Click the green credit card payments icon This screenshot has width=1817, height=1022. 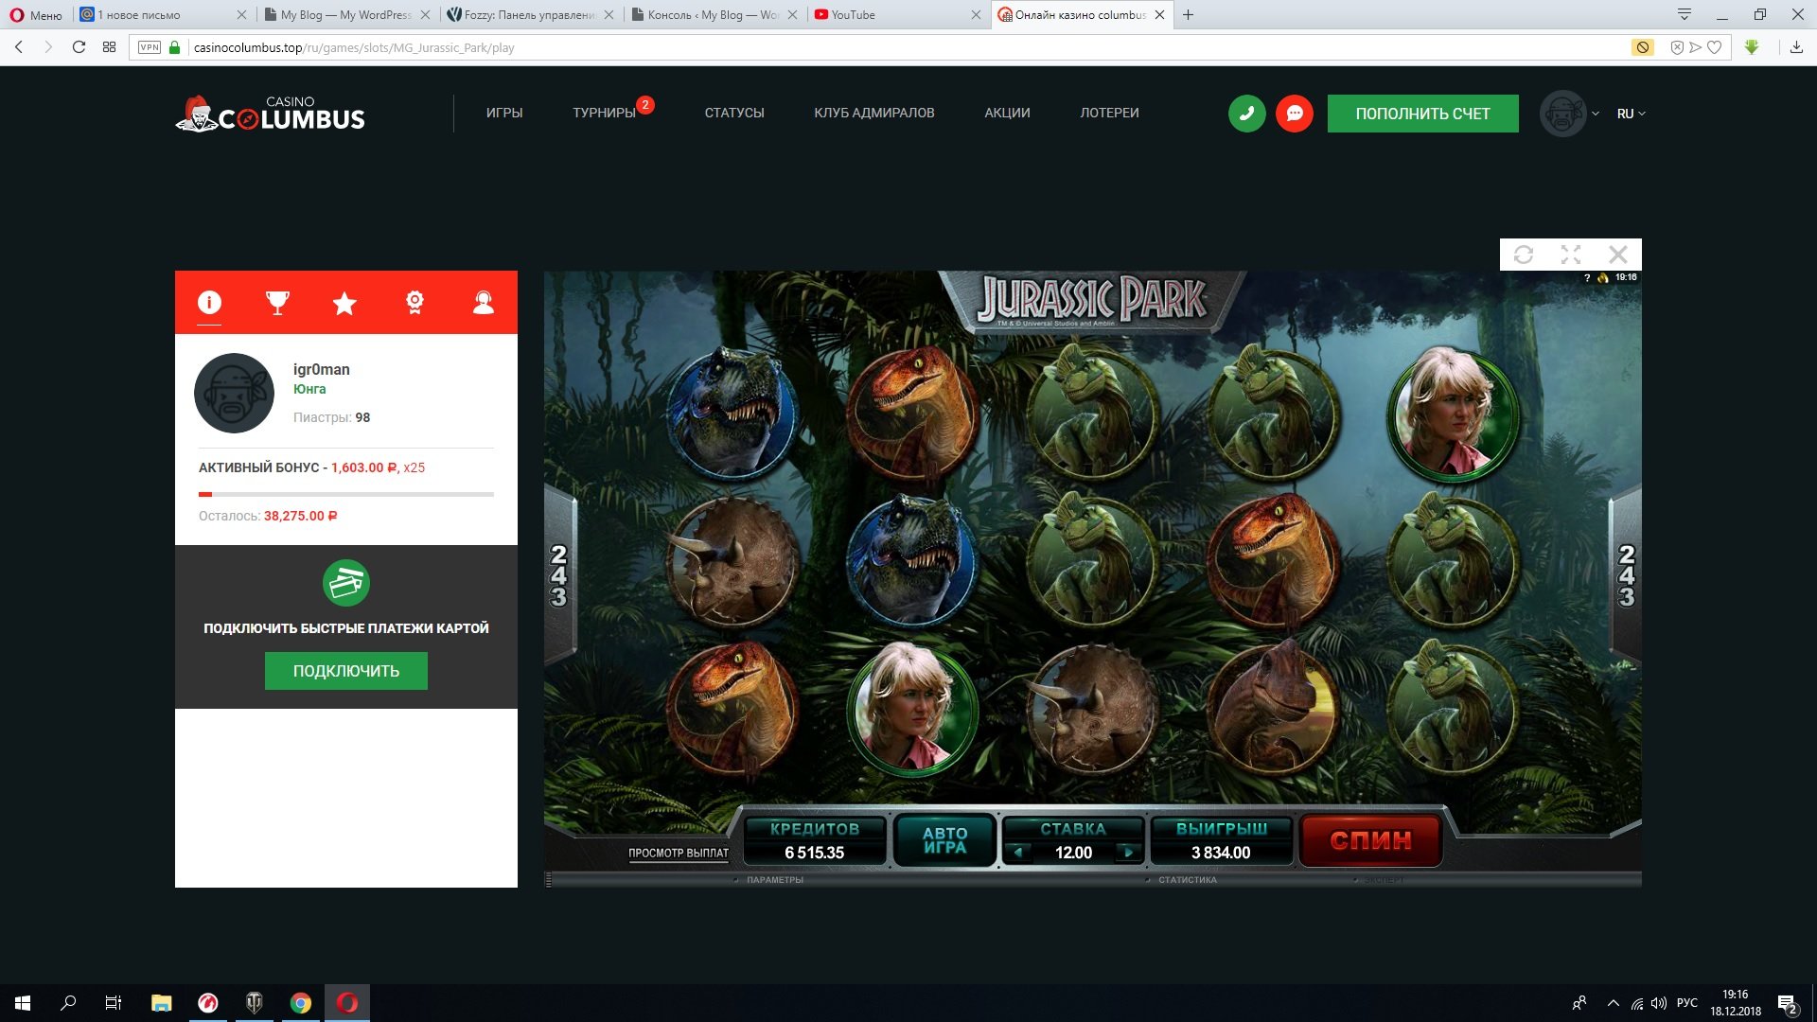tap(346, 583)
